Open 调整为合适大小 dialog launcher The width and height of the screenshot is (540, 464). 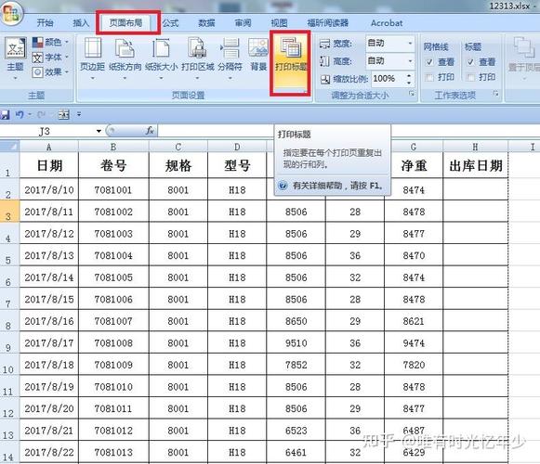[412, 94]
